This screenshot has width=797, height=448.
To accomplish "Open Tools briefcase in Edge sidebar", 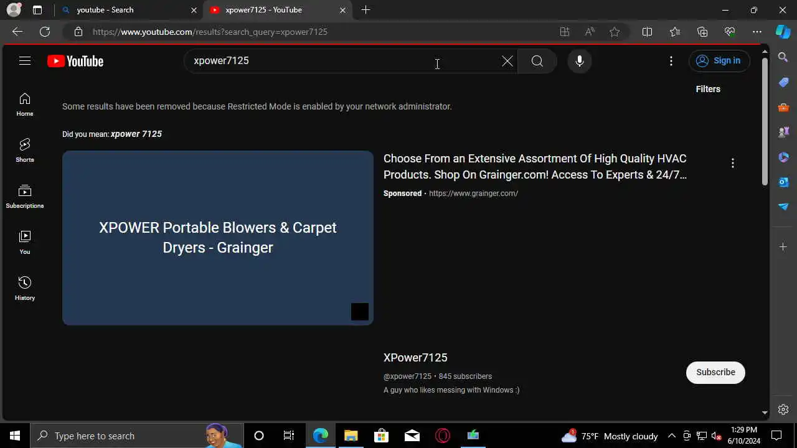I will point(783,107).
